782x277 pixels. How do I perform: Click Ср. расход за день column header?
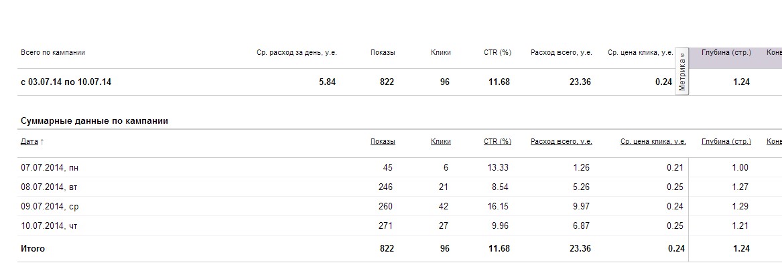click(x=297, y=52)
